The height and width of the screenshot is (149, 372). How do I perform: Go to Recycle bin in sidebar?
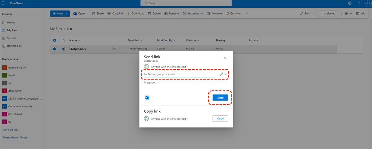click(x=14, y=46)
